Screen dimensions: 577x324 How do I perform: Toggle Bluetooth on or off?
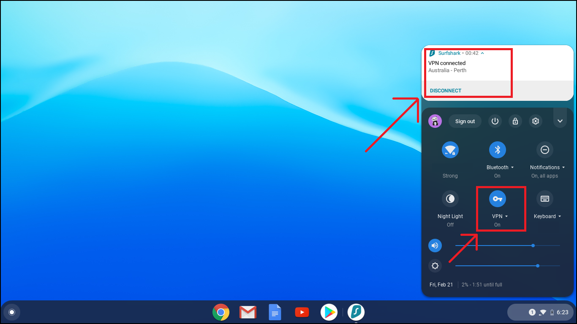[497, 150]
